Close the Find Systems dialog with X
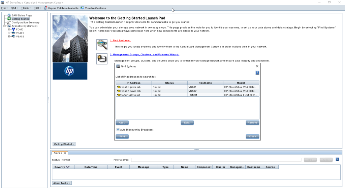 257,66
